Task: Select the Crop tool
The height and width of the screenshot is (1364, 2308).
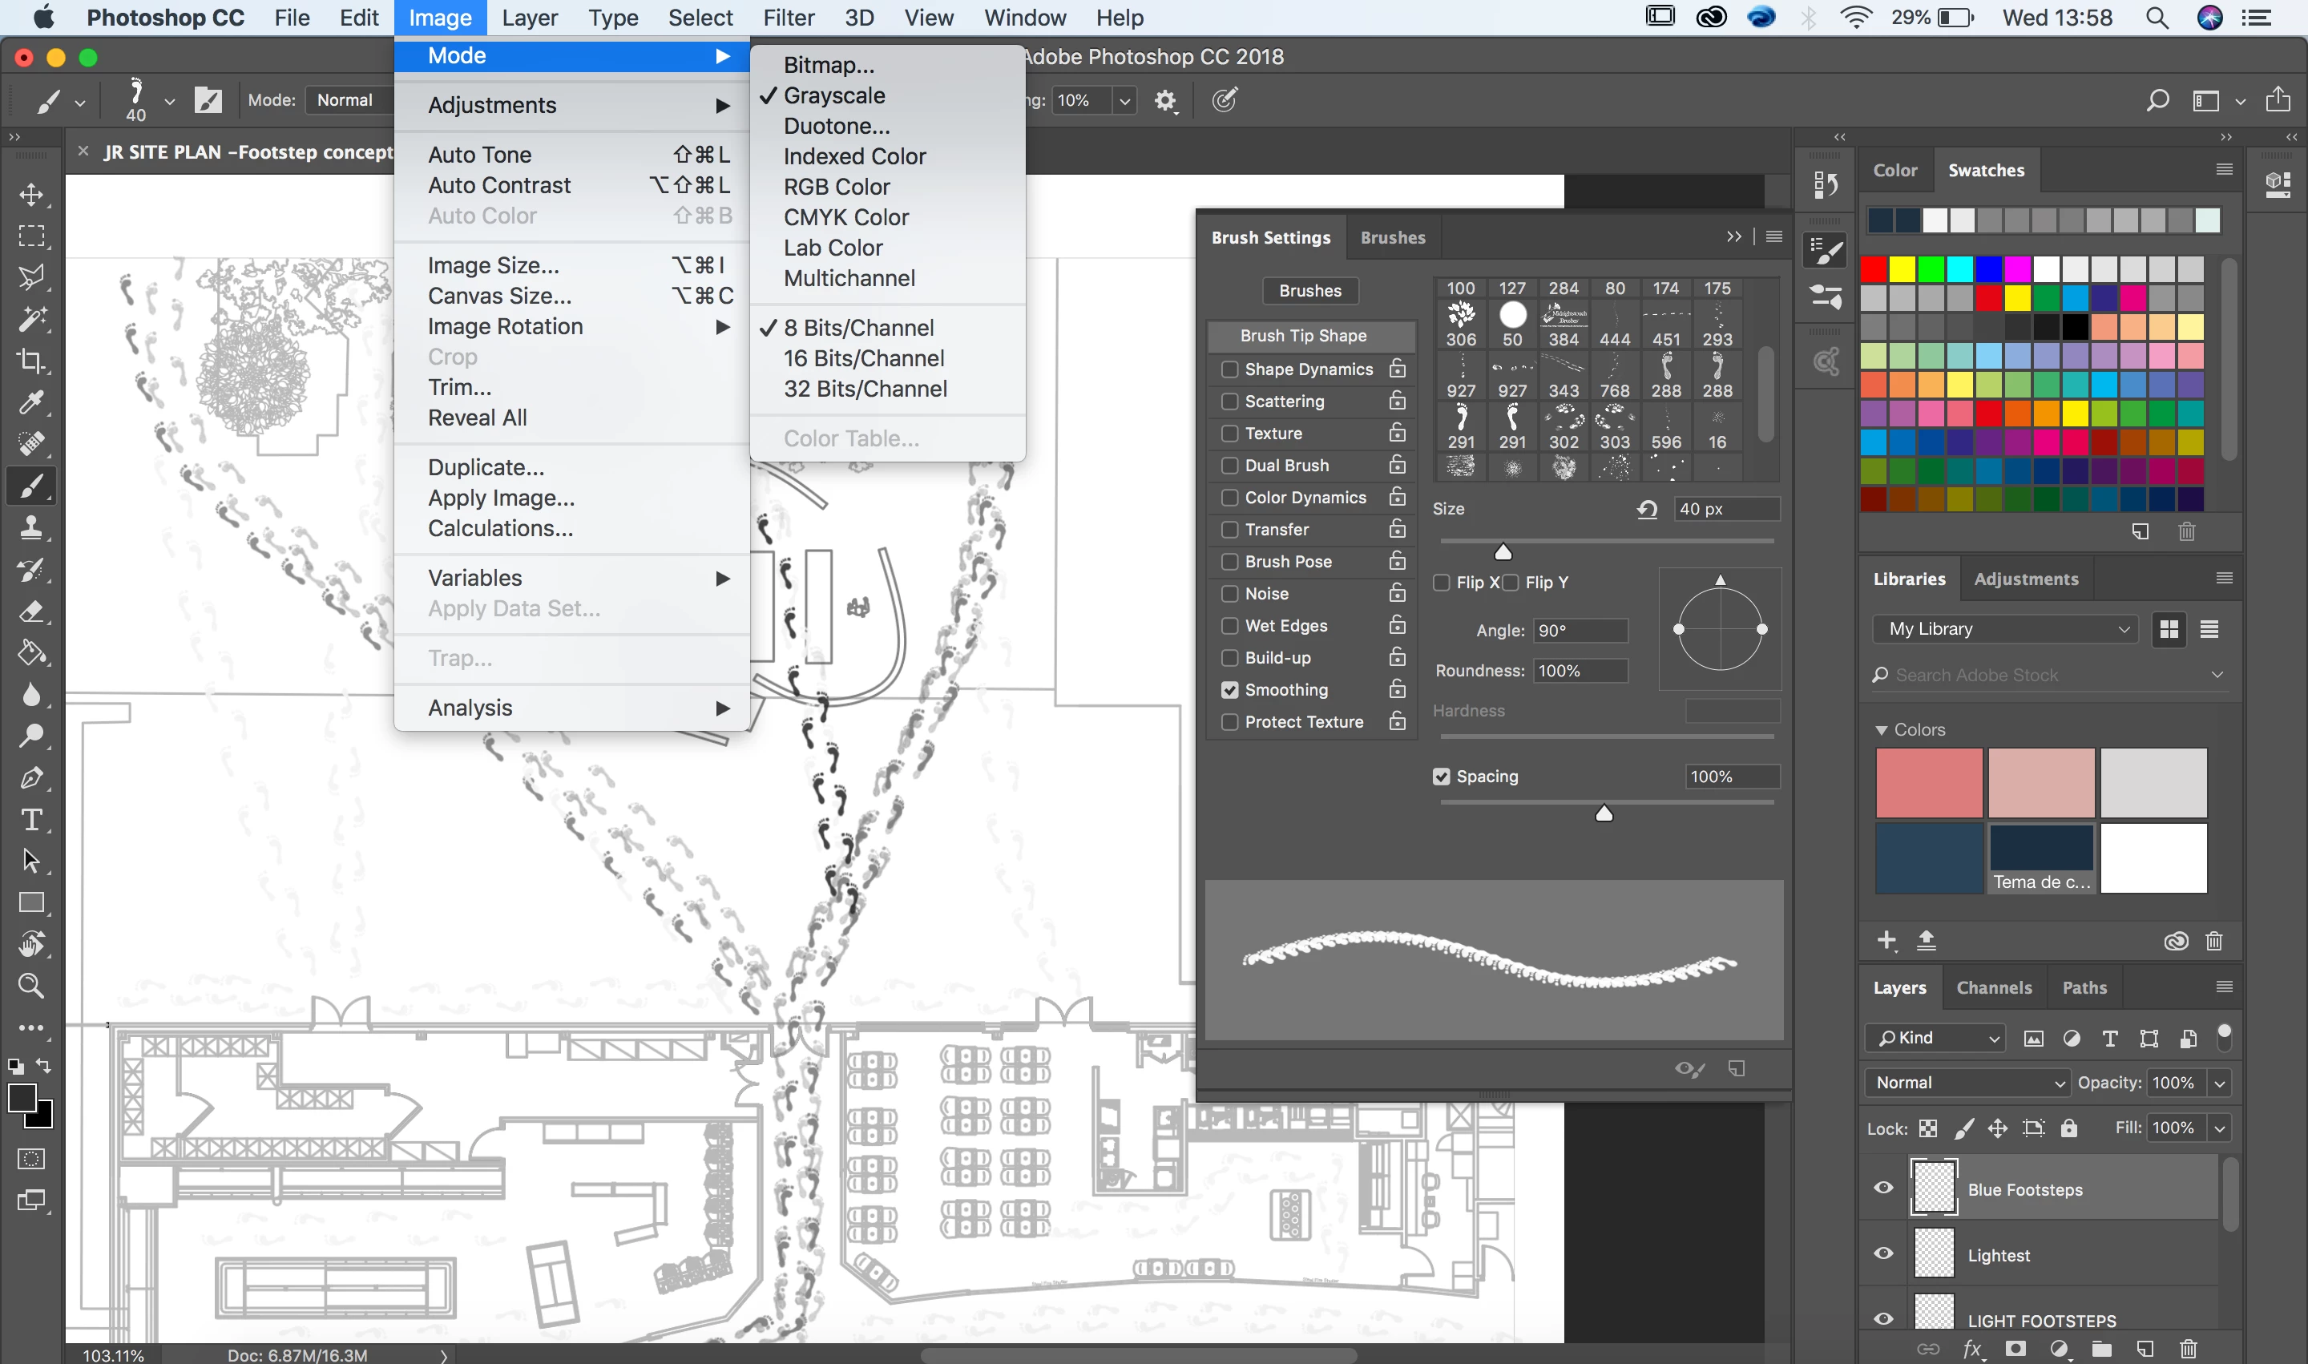Action: coord(31,361)
